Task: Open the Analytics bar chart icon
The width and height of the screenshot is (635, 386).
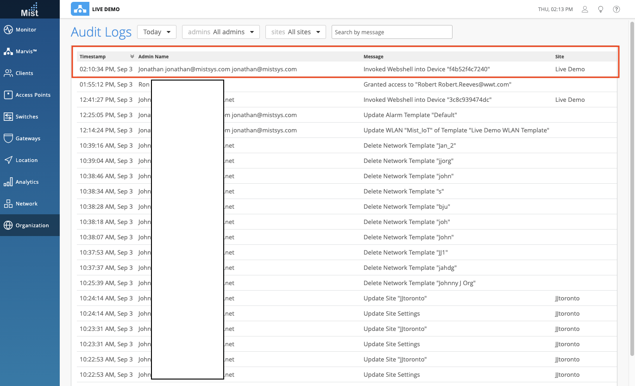Action: coord(8,182)
